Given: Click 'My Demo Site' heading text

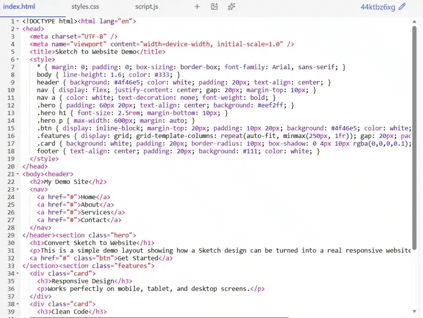Looking at the screenshot, I should coord(66,182).
